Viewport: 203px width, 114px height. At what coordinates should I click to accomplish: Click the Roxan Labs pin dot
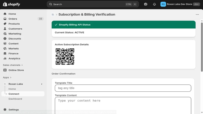42,84
